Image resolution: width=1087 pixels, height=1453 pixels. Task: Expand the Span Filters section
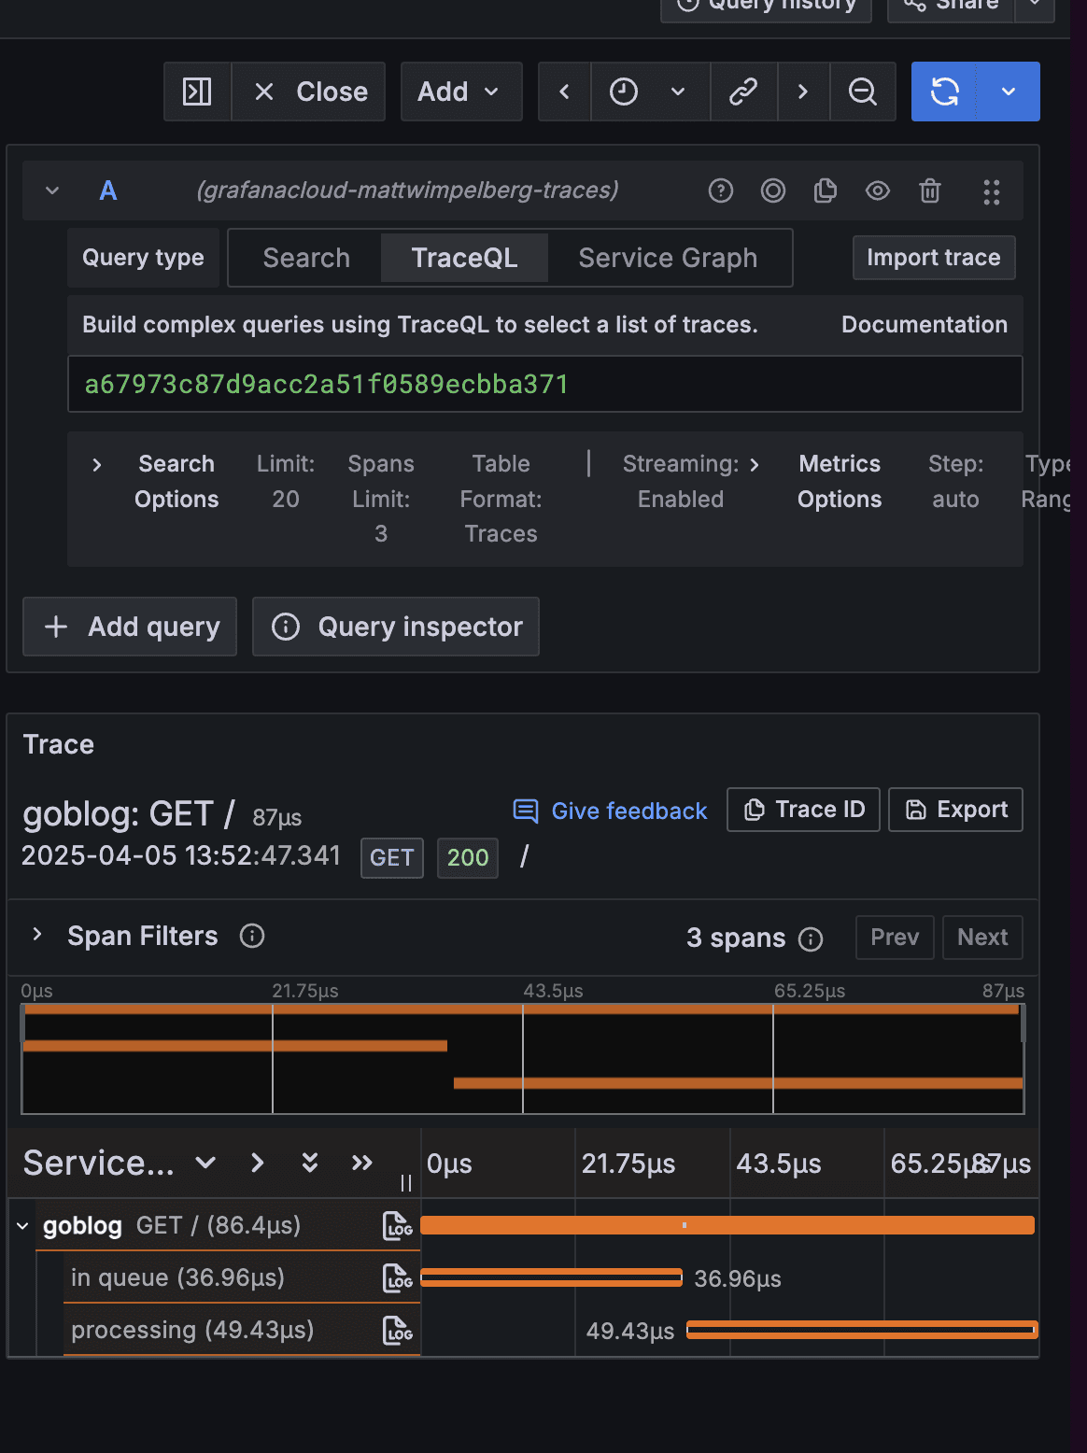pos(37,936)
